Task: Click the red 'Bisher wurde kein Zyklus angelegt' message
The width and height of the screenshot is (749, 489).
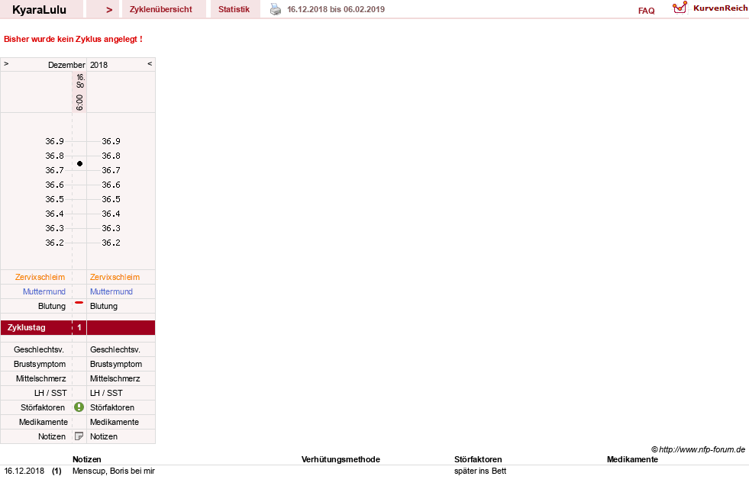Action: [73, 39]
